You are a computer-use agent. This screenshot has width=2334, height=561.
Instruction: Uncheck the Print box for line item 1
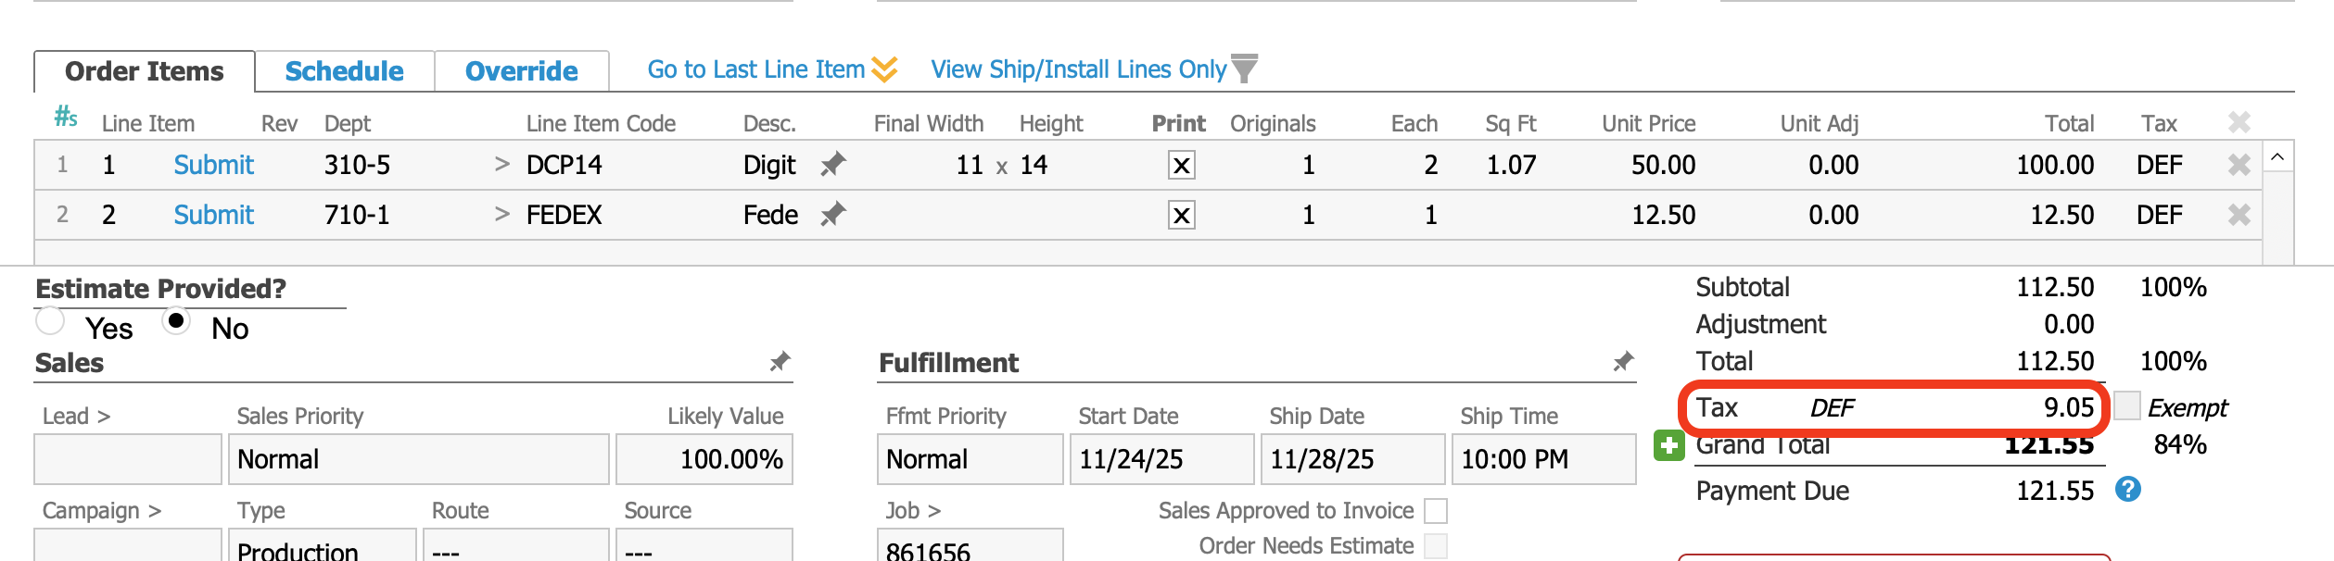(1181, 166)
